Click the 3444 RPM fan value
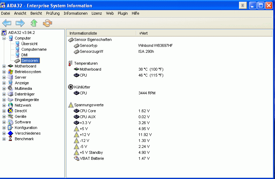Viewport: 275px width, 179px height. click(x=147, y=93)
